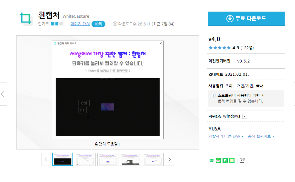Click the 흰캡처 도움말1 caption

(107, 144)
